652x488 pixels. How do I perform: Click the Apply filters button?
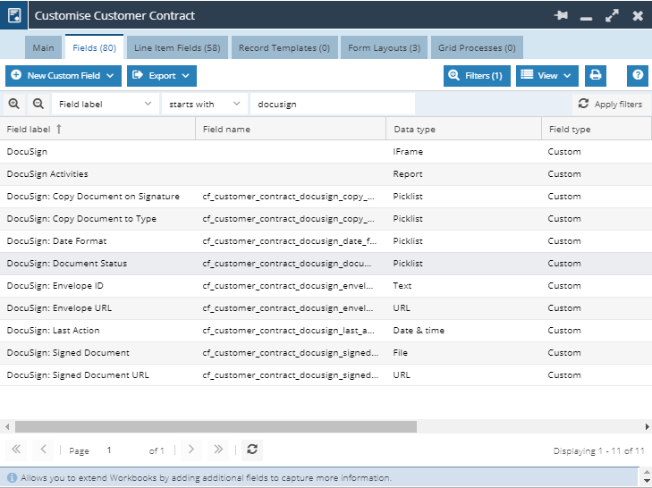[610, 105]
